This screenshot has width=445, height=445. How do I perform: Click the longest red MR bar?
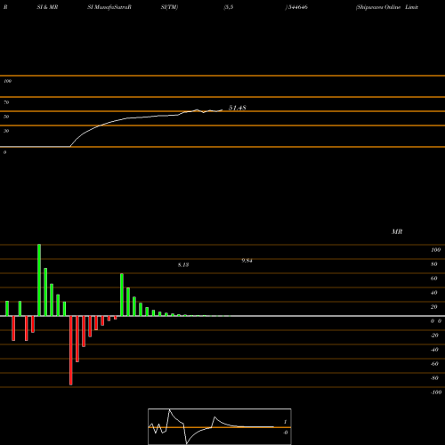tap(71, 351)
